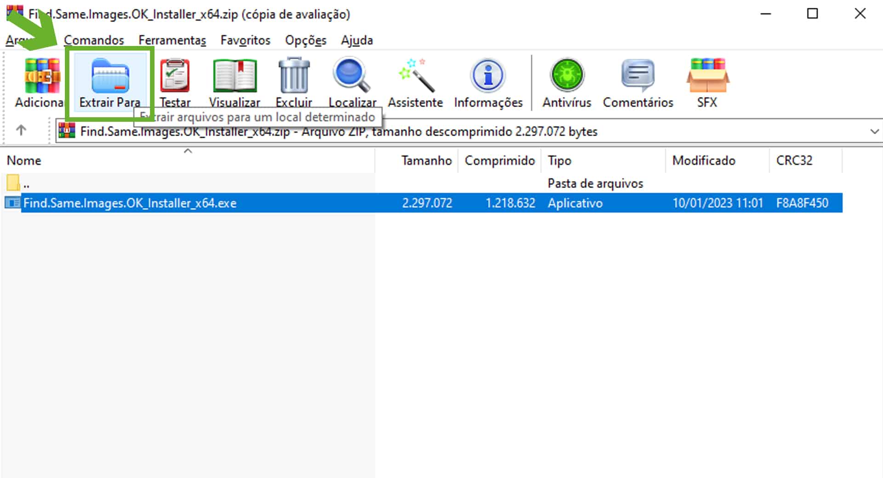The width and height of the screenshot is (883, 478).
Task: Click the 2.297.072 size value
Action: point(427,203)
